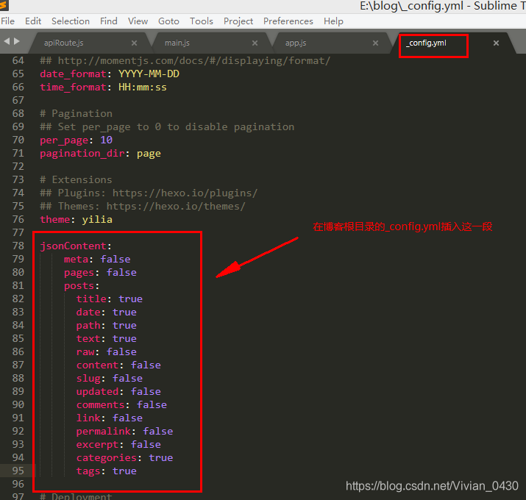The width and height of the screenshot is (526, 500).
Task: Click the 'posts' key
Action: pyautogui.click(x=79, y=286)
